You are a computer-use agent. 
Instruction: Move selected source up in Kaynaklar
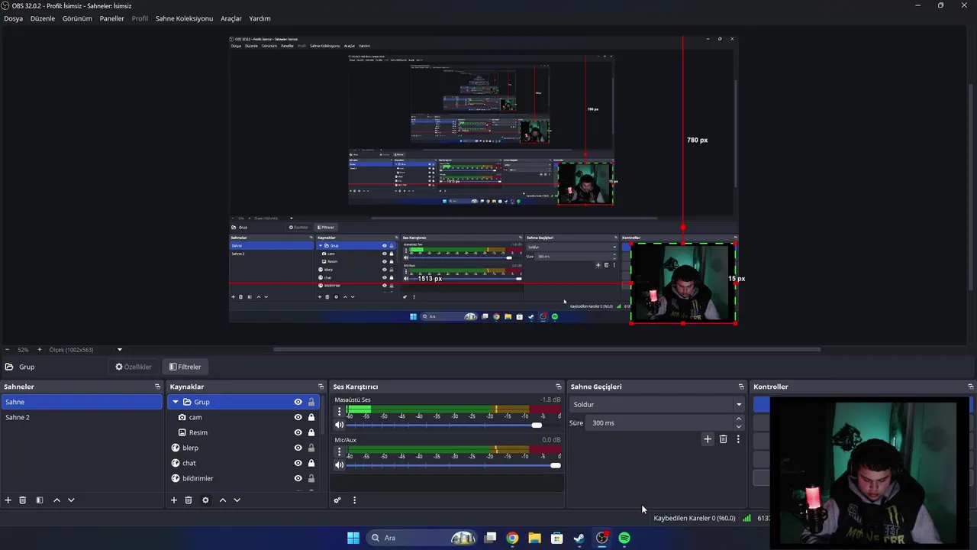point(223,500)
